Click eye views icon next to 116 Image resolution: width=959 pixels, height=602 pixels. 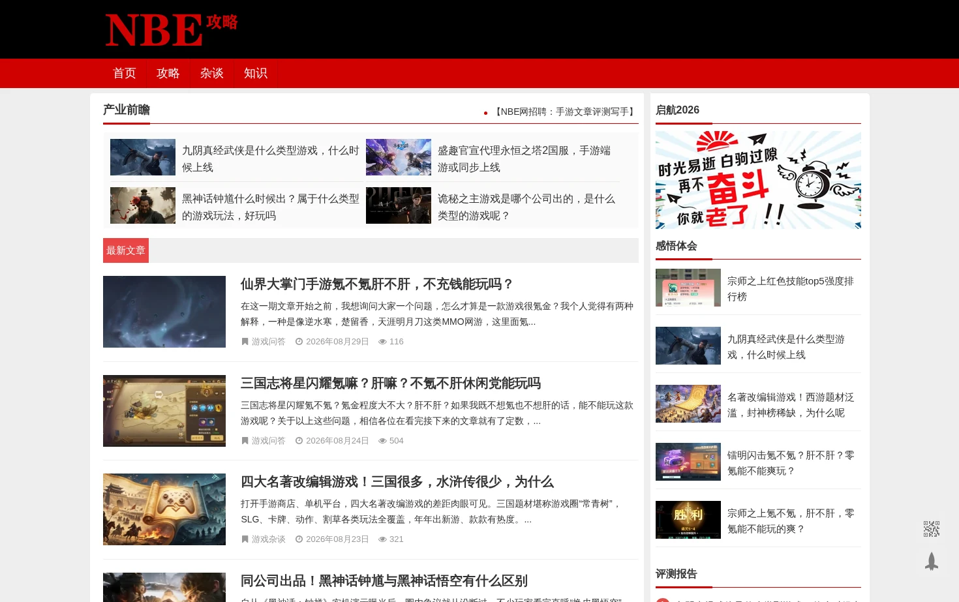pos(383,342)
